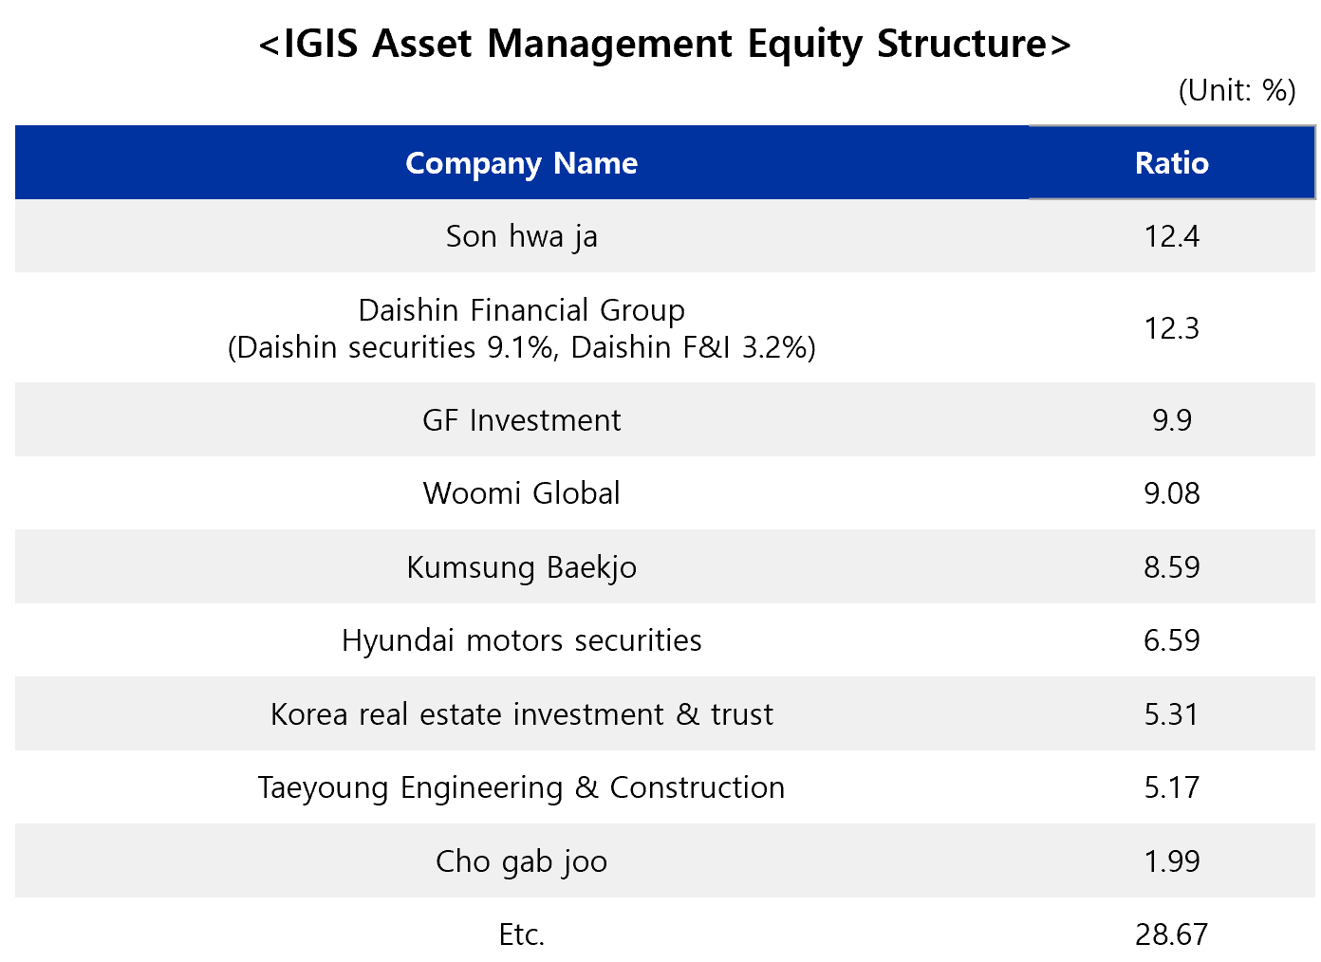
Task: Click the GF Investment row name
Action: tap(521, 420)
